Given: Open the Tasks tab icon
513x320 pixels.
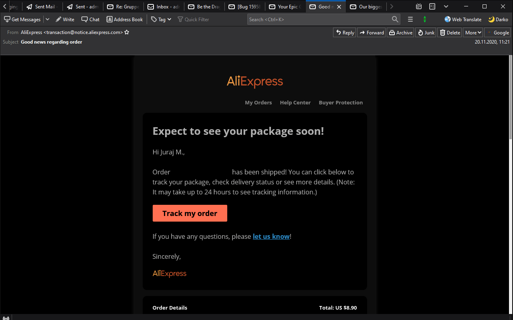Looking at the screenshot, I should [432, 6].
